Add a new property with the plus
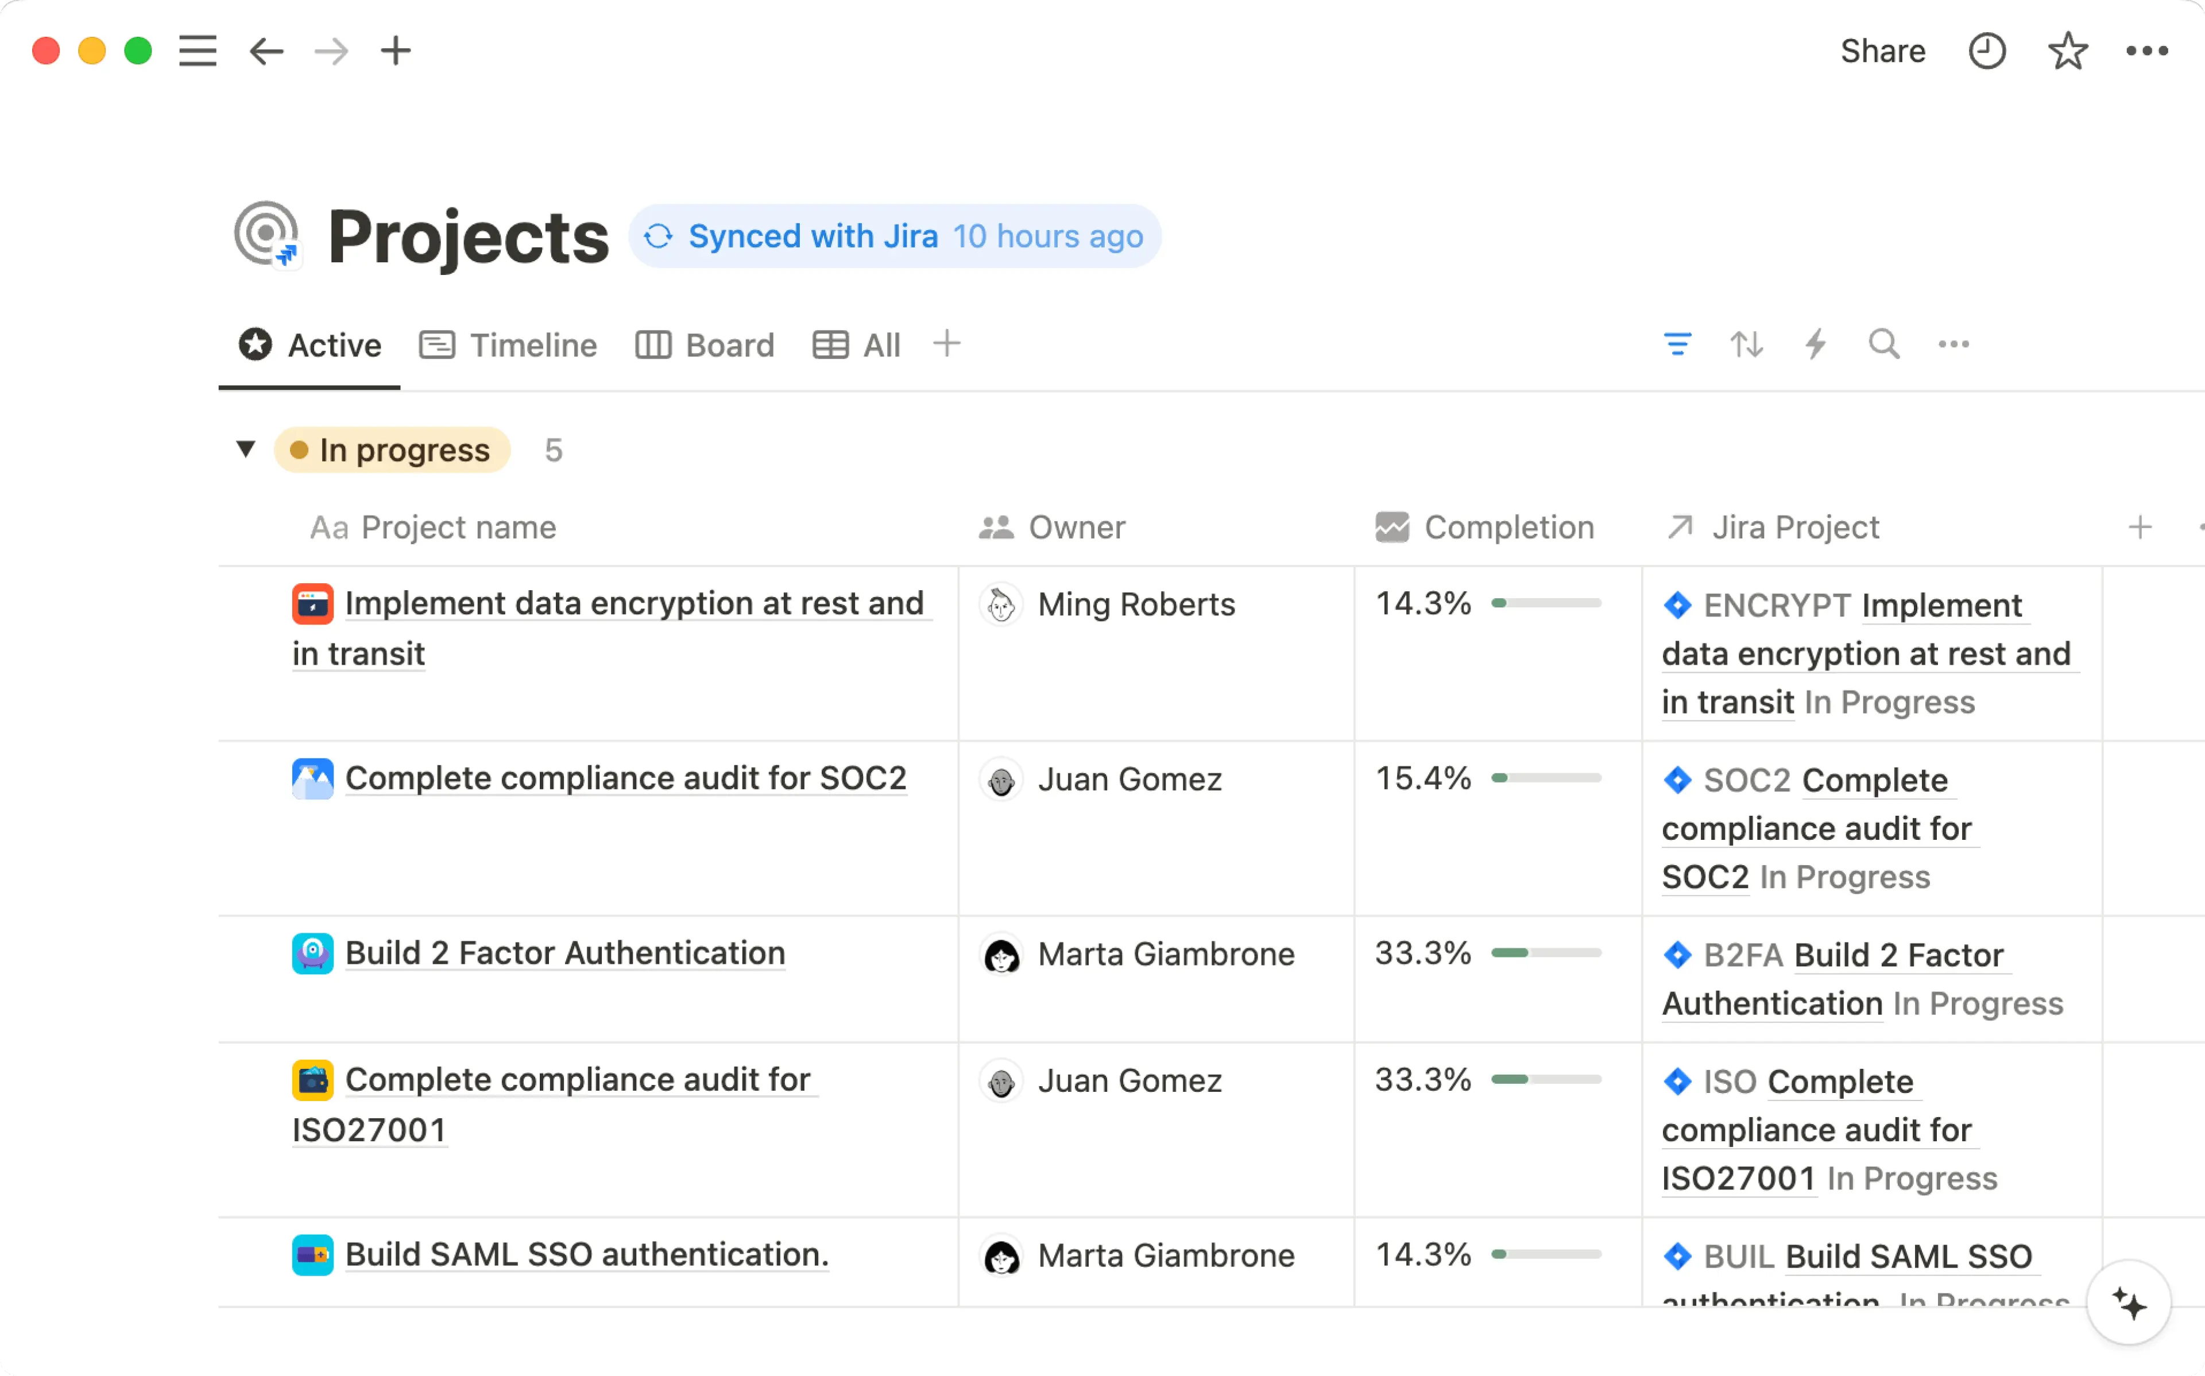 (2140, 526)
